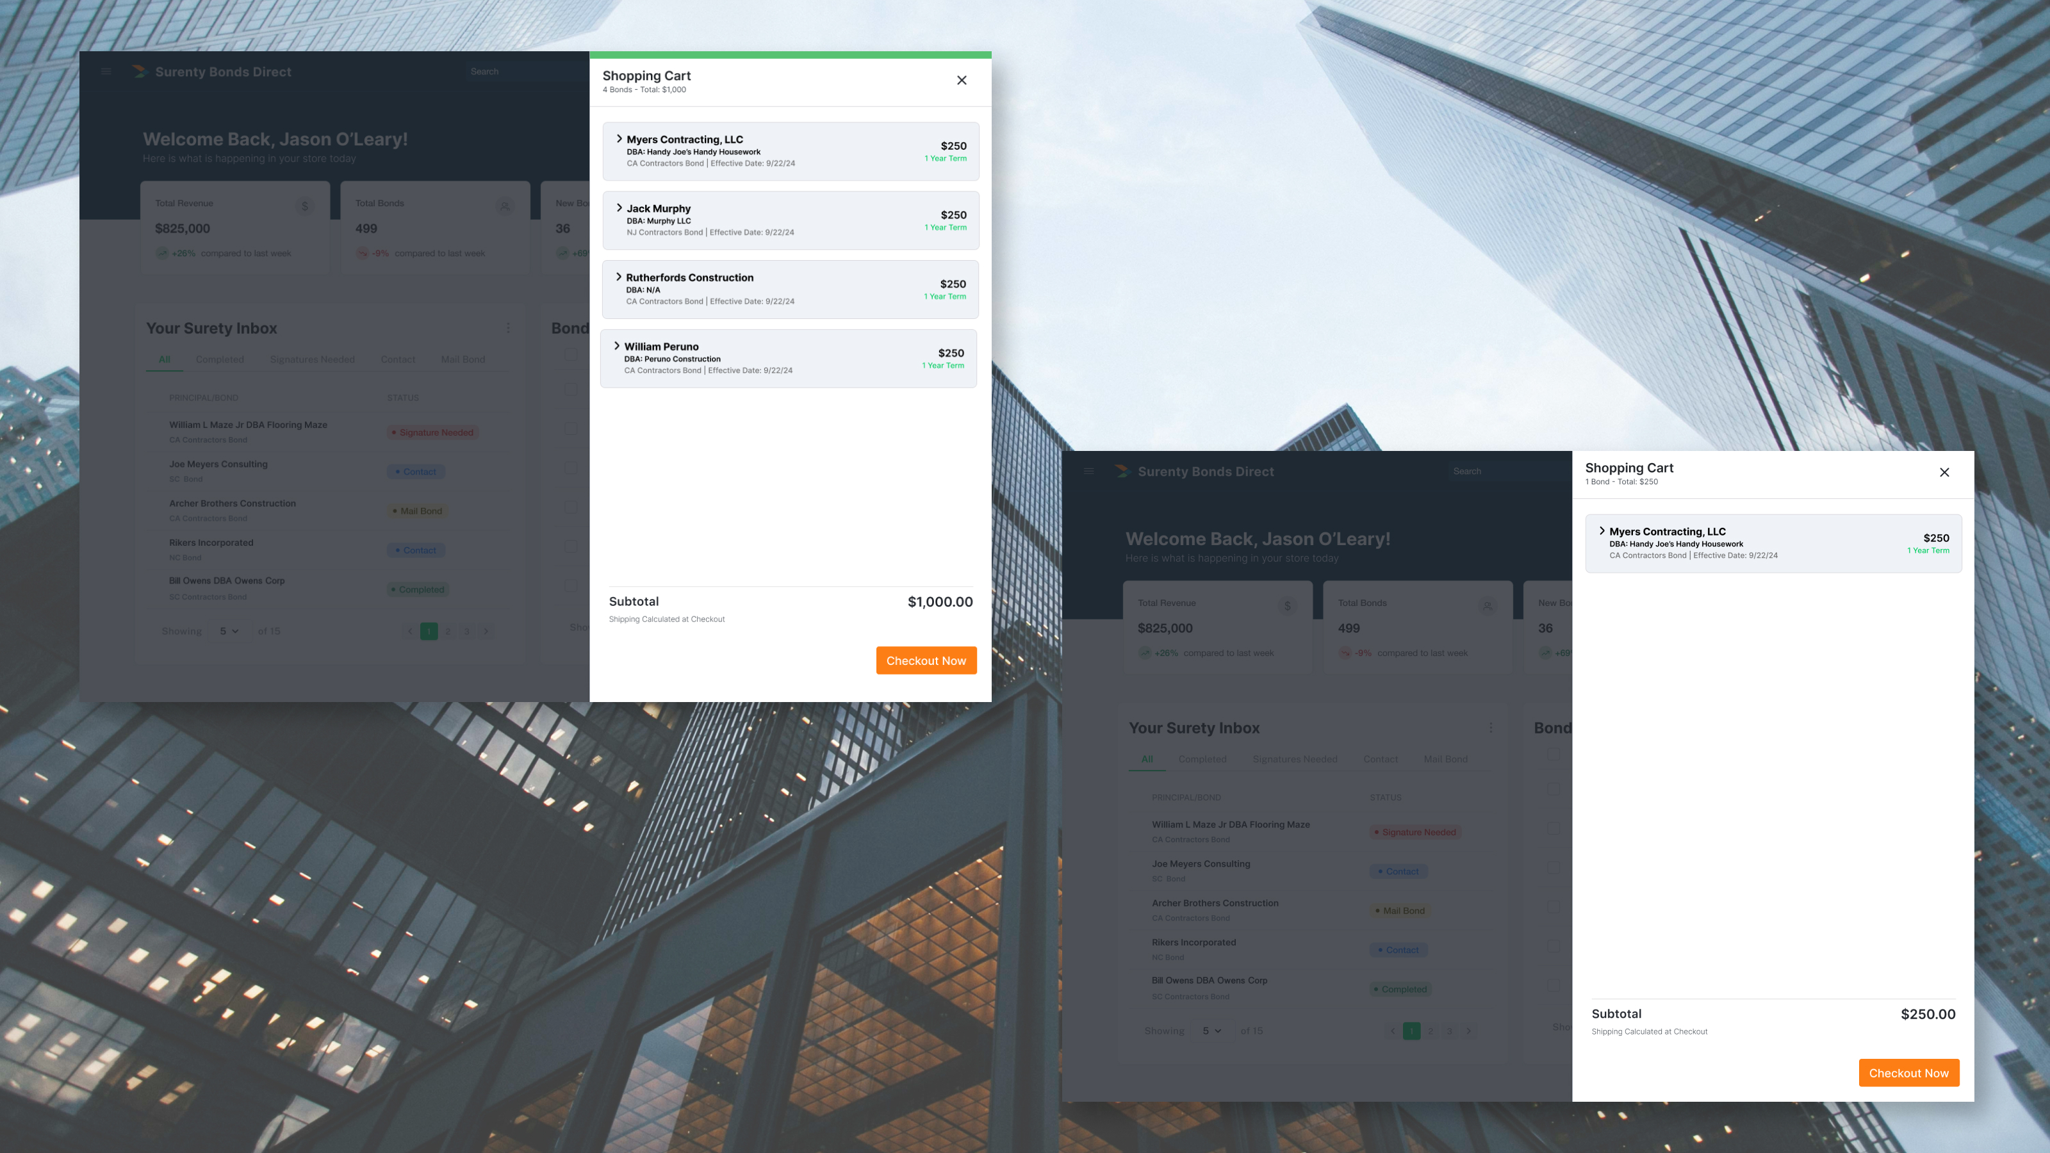
Task: Expand William Peruno bond details chevron
Action: (617, 346)
